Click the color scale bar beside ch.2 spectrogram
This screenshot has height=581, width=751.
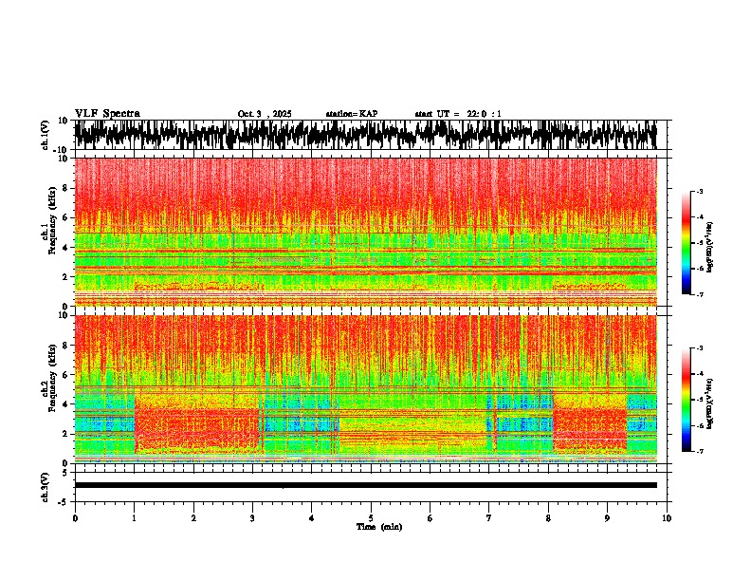[x=686, y=400]
